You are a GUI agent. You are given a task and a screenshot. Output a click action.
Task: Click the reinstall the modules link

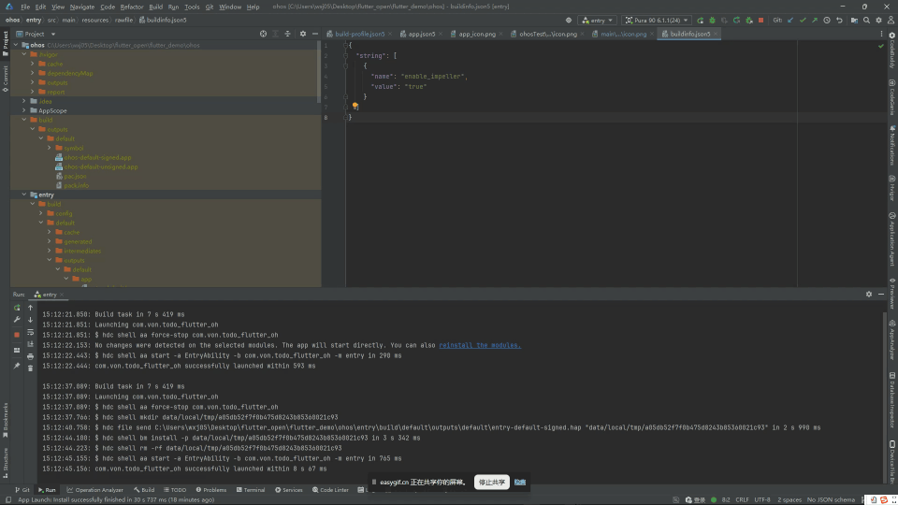(480, 345)
